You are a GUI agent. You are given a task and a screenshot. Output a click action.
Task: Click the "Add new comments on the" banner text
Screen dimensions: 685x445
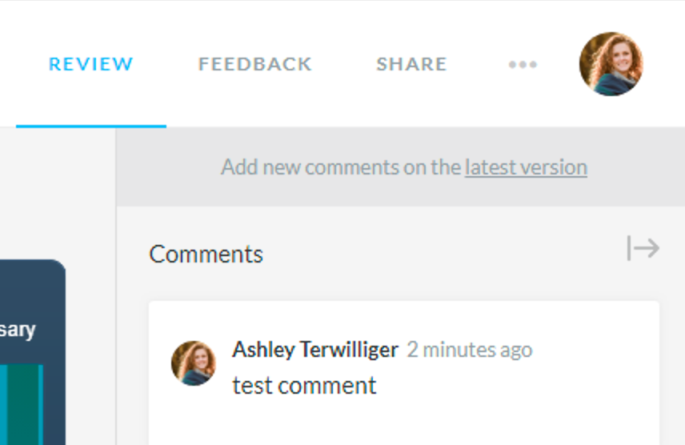coord(342,167)
